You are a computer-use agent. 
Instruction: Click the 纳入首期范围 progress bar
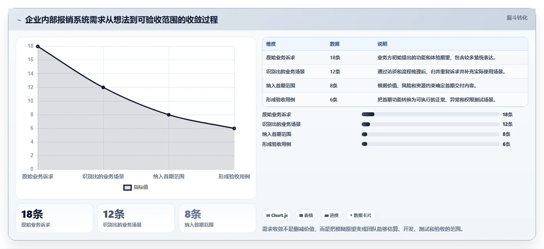tap(430, 134)
